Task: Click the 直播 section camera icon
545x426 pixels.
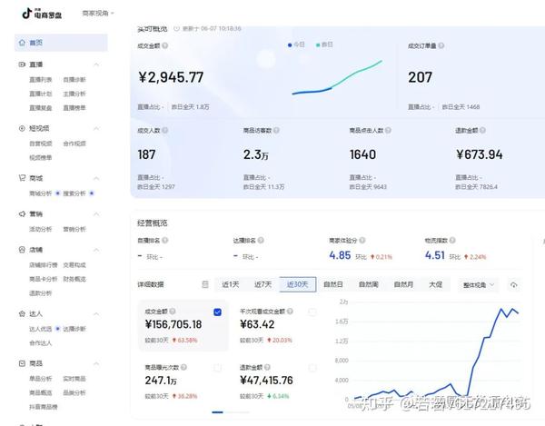Action: 22,64
